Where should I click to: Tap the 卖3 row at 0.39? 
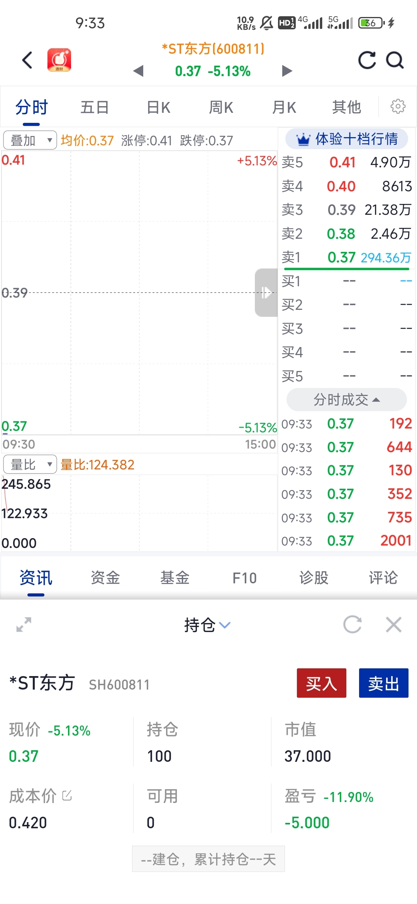(347, 210)
